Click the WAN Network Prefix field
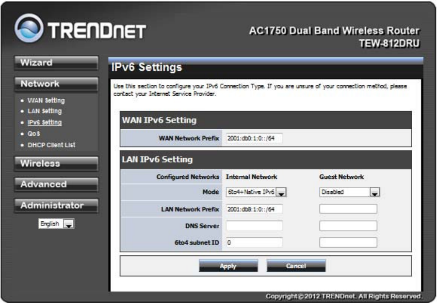This screenshot has height=303, width=437. 254,138
